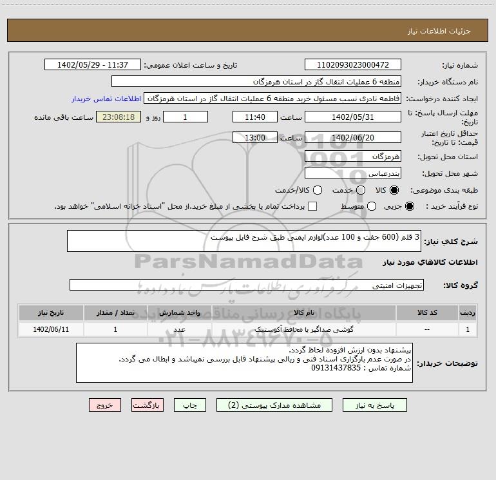Click the نام کالا column header
496x480 pixels.
pyautogui.click(x=303, y=312)
